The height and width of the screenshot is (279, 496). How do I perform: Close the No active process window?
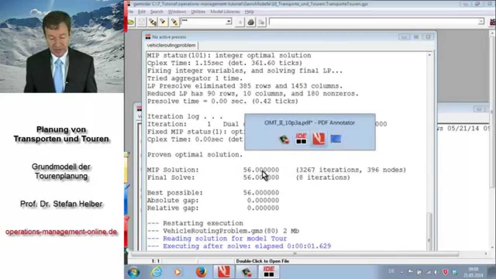point(428,37)
